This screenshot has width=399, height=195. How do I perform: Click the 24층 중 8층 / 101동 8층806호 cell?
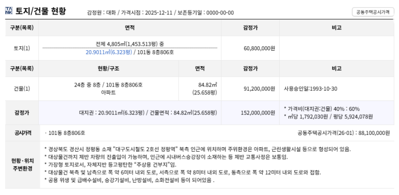pos(108,85)
